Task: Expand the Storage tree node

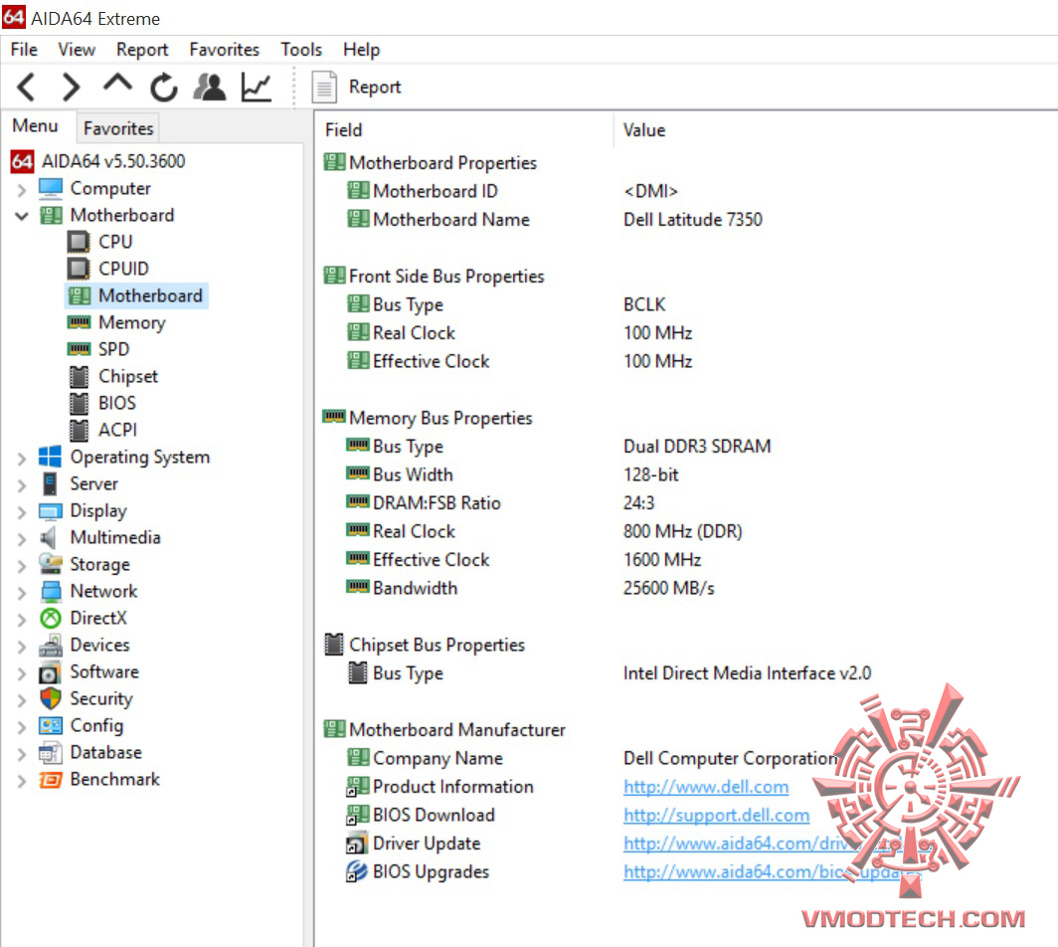Action: [22, 566]
